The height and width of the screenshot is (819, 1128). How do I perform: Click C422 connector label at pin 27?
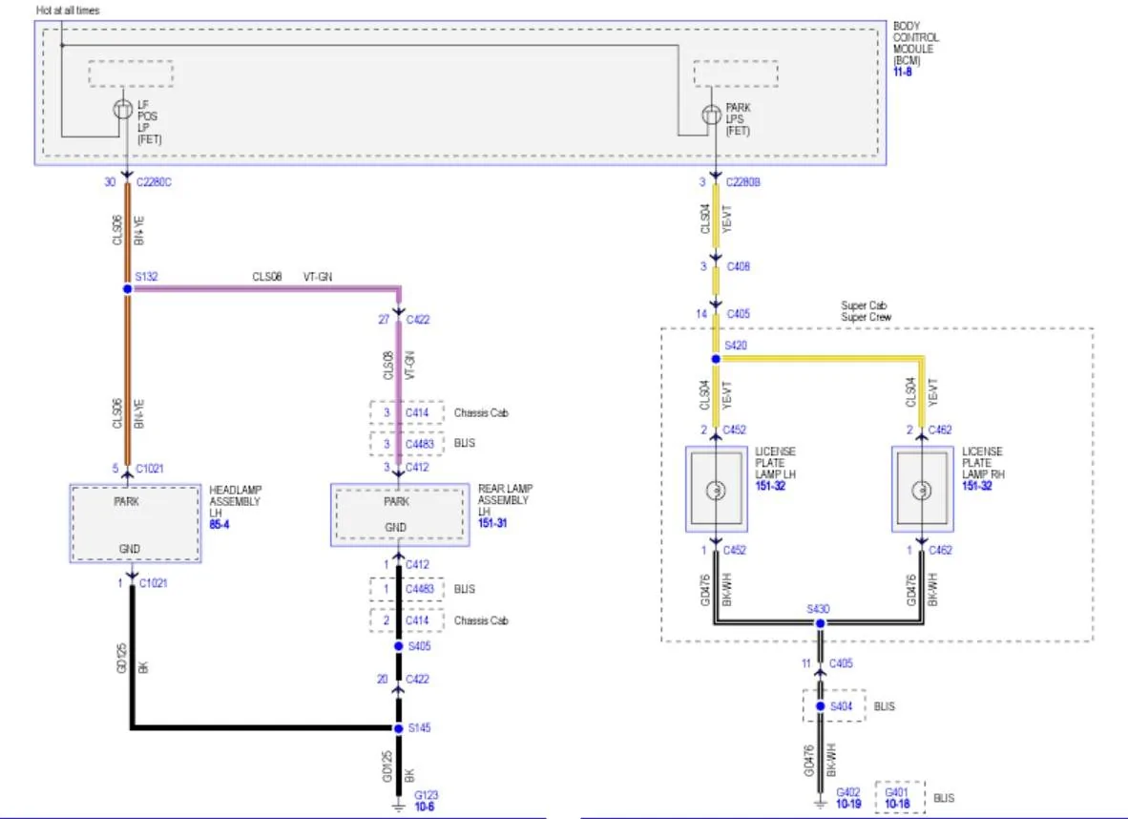point(418,320)
